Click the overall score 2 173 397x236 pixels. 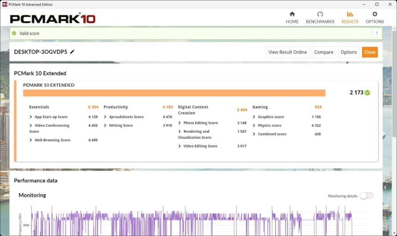[357, 93]
